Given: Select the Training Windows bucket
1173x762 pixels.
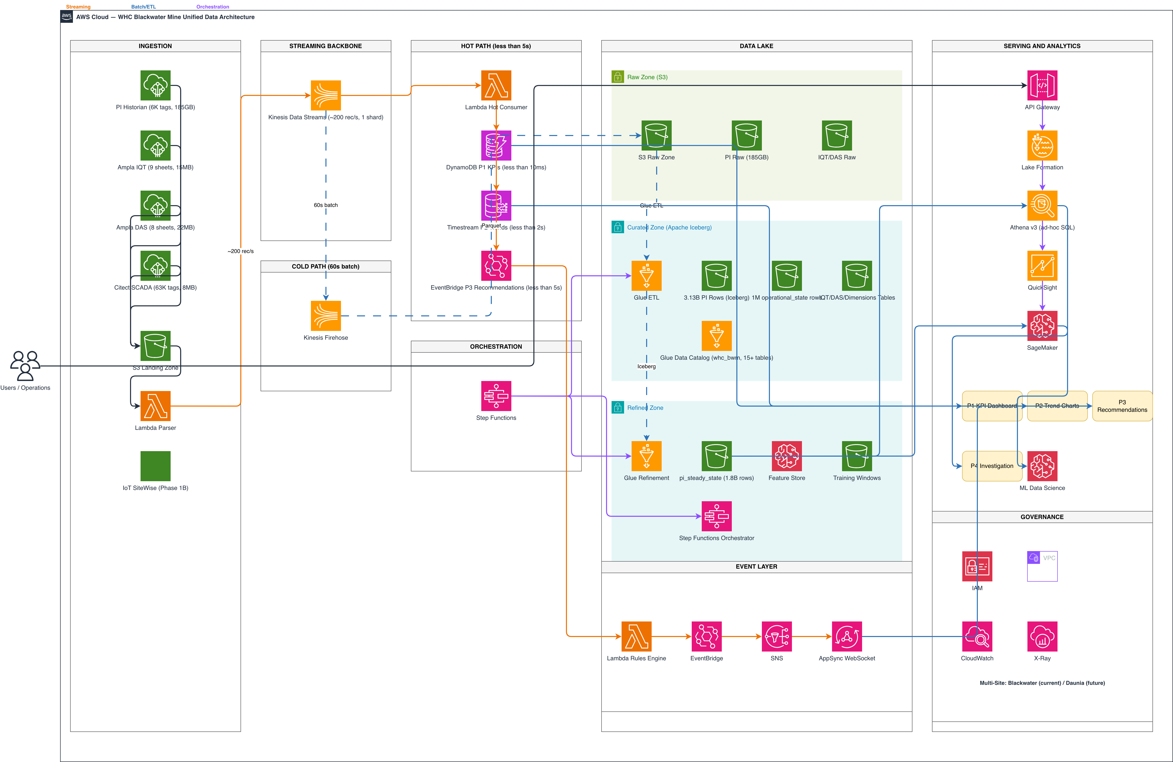Looking at the screenshot, I should 857,456.
